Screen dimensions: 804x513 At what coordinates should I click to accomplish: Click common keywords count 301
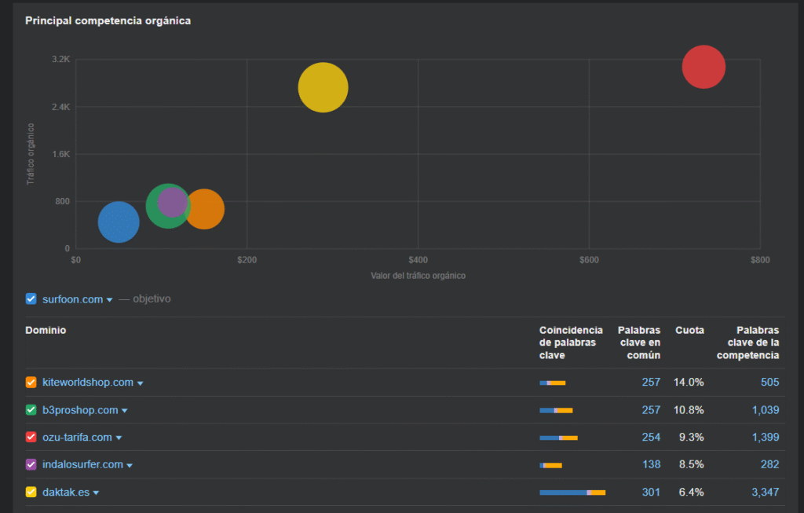click(651, 493)
